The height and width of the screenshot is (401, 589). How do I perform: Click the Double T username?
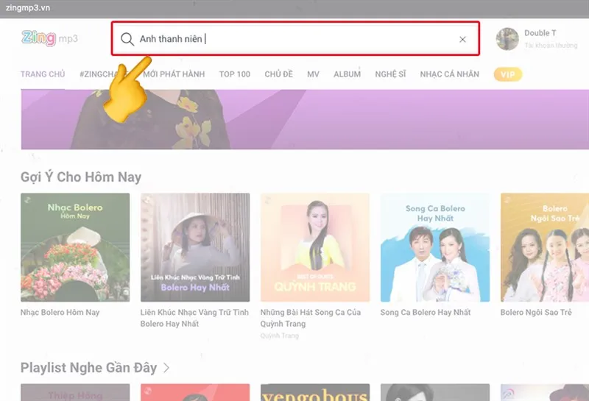click(540, 33)
